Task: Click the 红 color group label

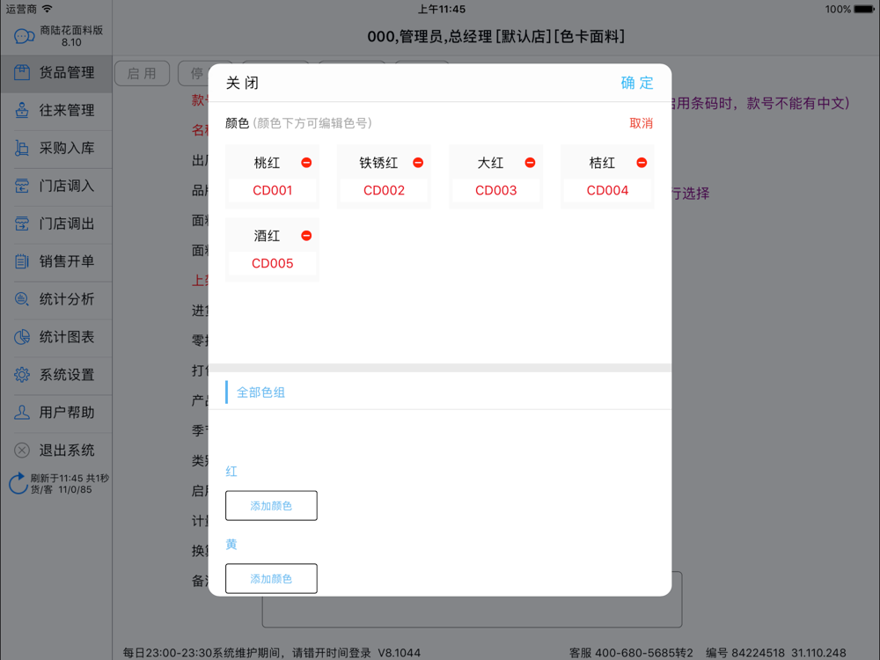Action: click(231, 472)
